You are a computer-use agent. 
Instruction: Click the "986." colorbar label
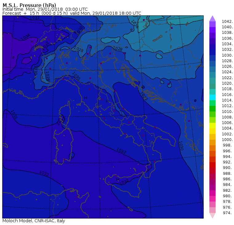pyautogui.click(x=228, y=179)
